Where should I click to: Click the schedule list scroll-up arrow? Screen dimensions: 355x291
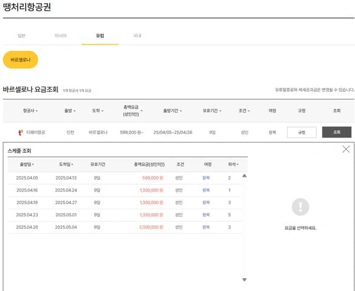click(244, 175)
